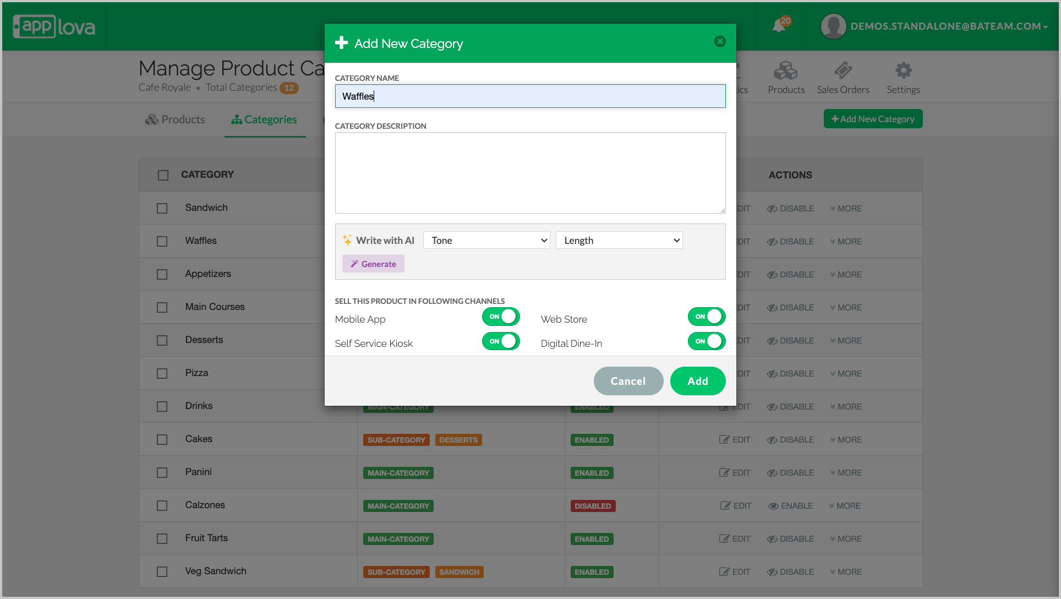Click the Generate AI button
Image resolution: width=1061 pixels, height=599 pixels.
[373, 264]
